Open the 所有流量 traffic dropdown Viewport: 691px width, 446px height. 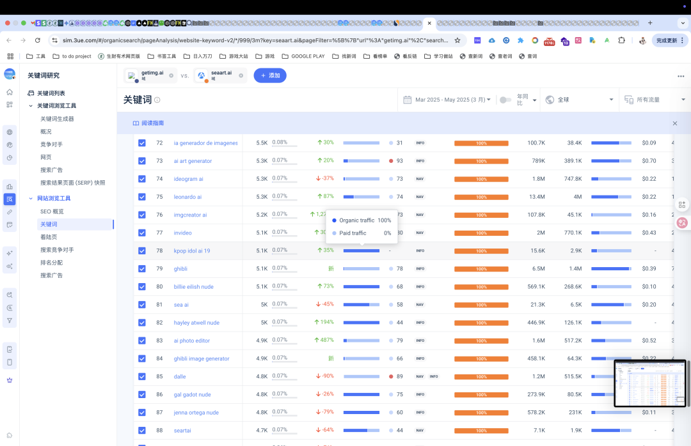pos(655,100)
